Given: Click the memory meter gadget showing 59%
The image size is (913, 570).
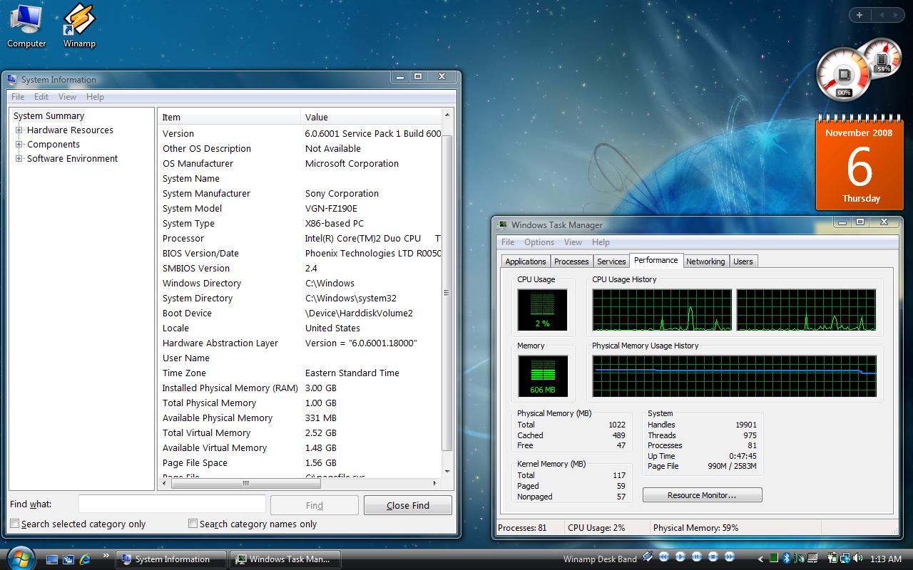Looking at the screenshot, I should 883,58.
